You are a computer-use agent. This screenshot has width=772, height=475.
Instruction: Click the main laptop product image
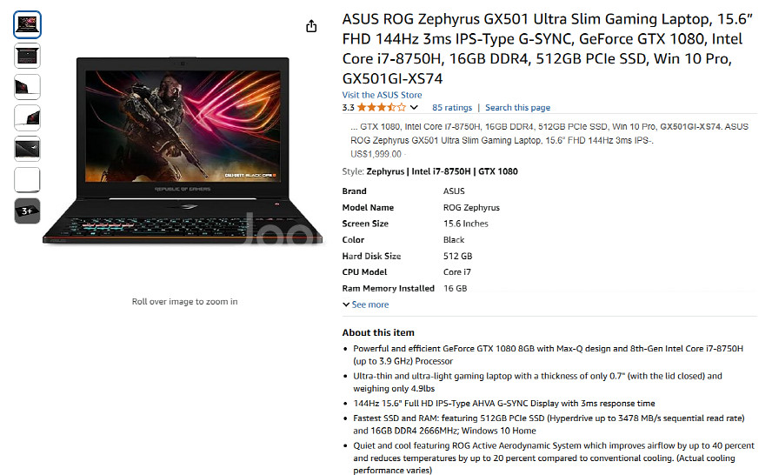tap(183, 151)
